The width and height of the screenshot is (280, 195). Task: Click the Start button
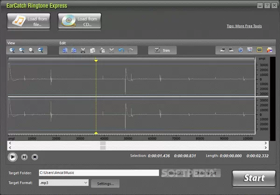click(x=254, y=178)
